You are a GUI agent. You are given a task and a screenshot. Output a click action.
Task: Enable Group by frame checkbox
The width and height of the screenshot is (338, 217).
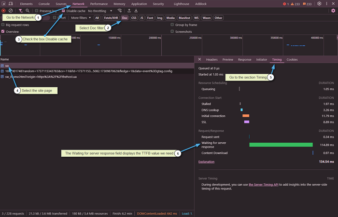click(x=172, y=25)
